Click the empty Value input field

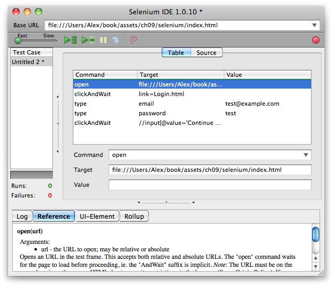[210, 185]
